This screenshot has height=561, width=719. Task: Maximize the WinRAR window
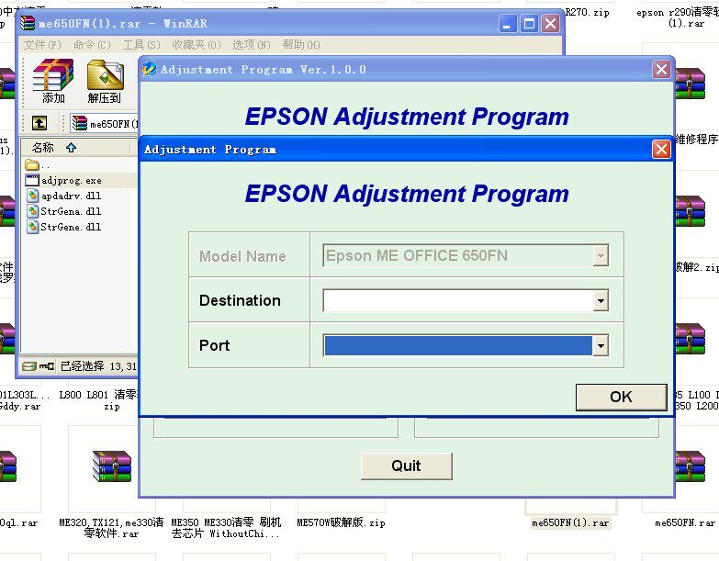pos(529,23)
